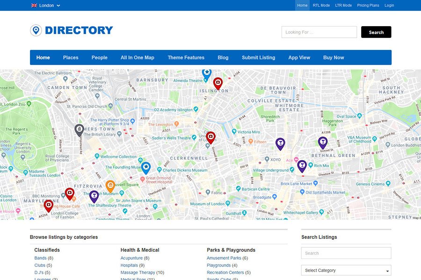Click the Fabric map pin
This screenshot has height=280, width=421.
point(208,192)
